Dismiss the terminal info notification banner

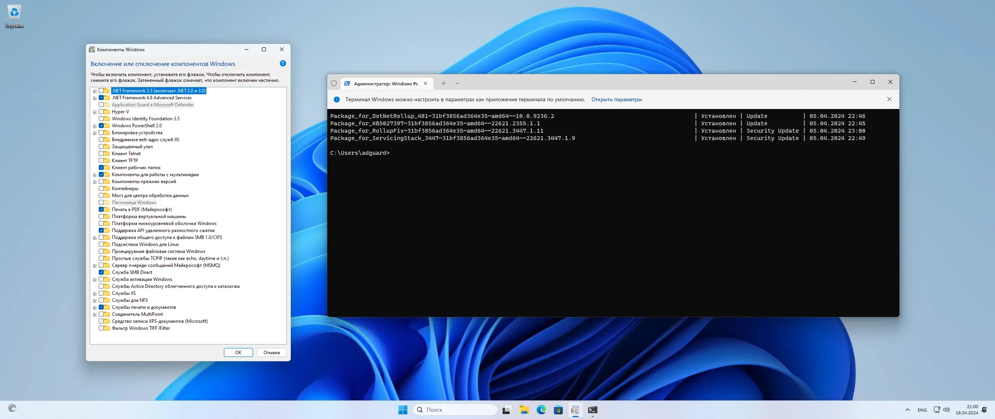(x=889, y=99)
